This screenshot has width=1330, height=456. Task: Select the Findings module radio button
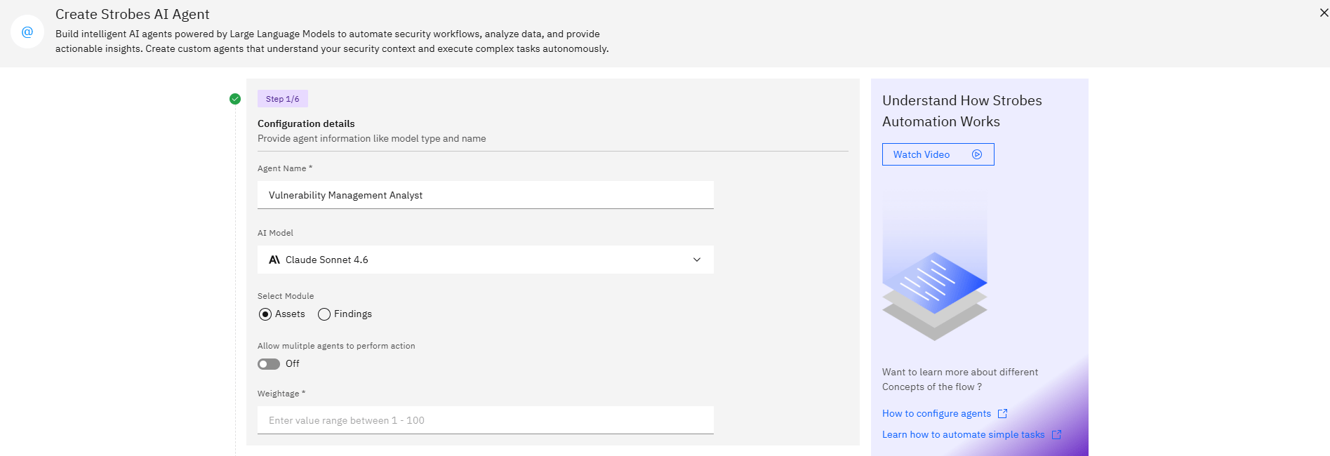click(324, 314)
